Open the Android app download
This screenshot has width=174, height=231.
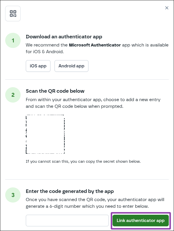coord(71,66)
